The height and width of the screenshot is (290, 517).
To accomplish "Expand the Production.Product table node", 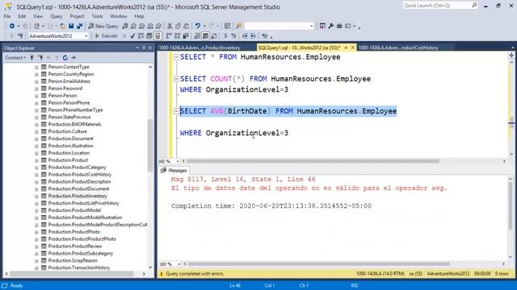I will pyautogui.click(x=36, y=160).
